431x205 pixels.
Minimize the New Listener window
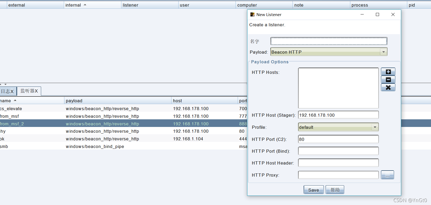362,14
